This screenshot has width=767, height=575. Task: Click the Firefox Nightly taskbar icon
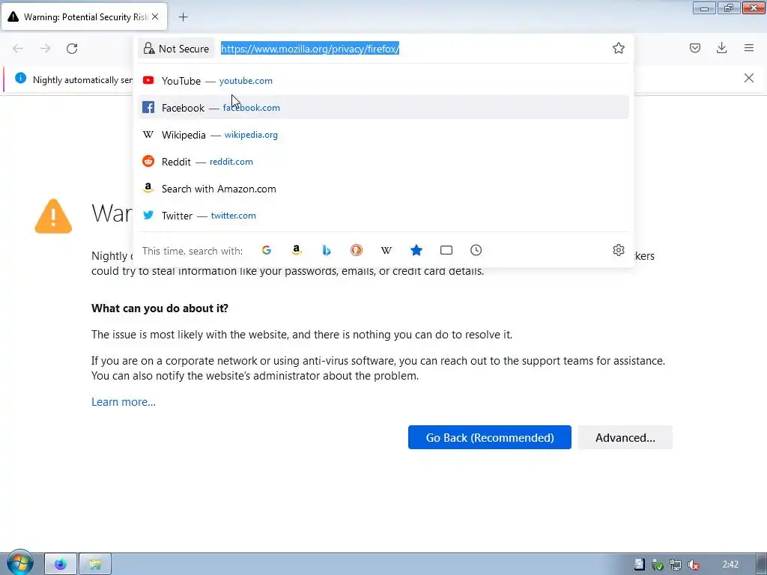[61, 565]
